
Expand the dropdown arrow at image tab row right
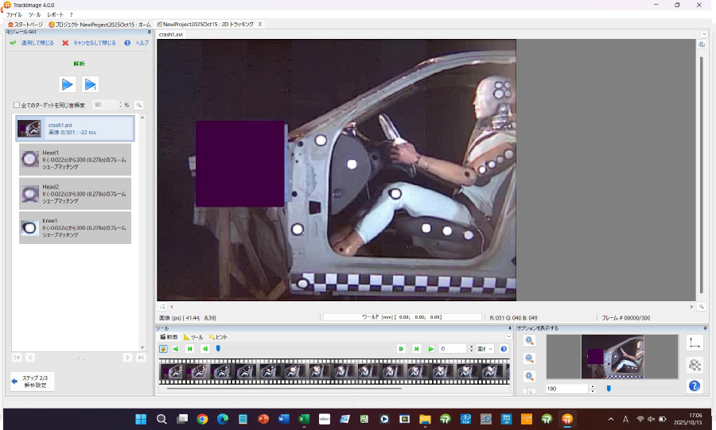pos(704,34)
